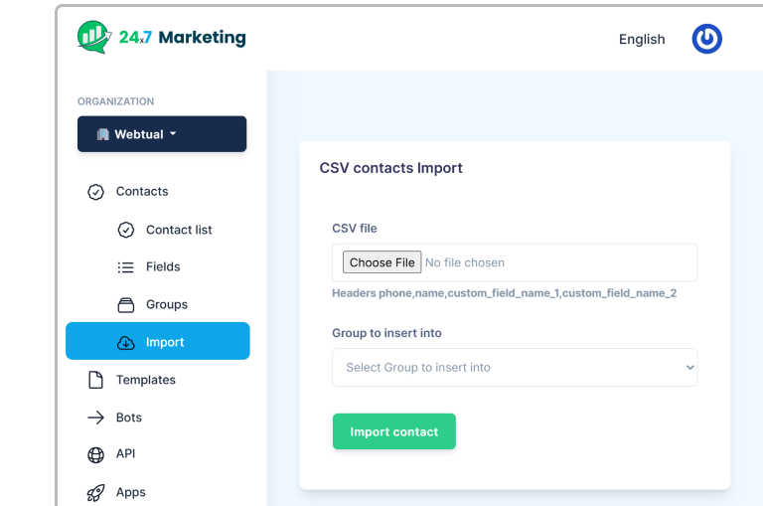Click the 24.7 Marketing logo icon

tap(94, 38)
